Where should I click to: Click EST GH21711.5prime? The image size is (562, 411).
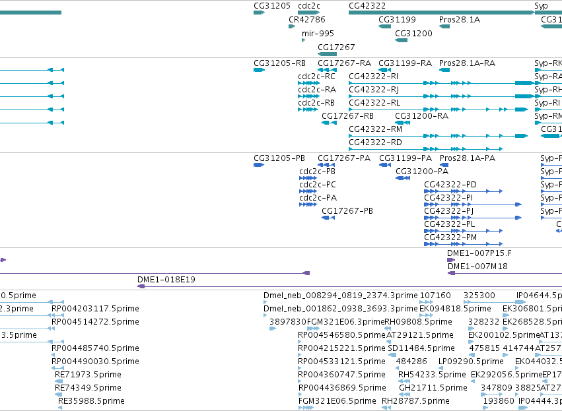point(433,388)
